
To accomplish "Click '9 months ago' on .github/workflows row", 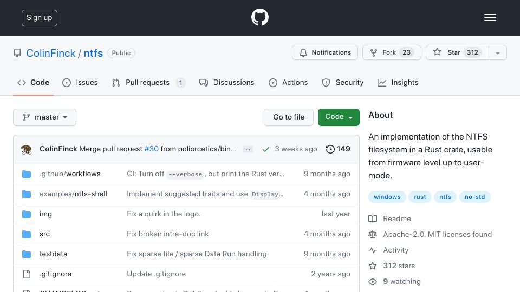I will point(327,174).
